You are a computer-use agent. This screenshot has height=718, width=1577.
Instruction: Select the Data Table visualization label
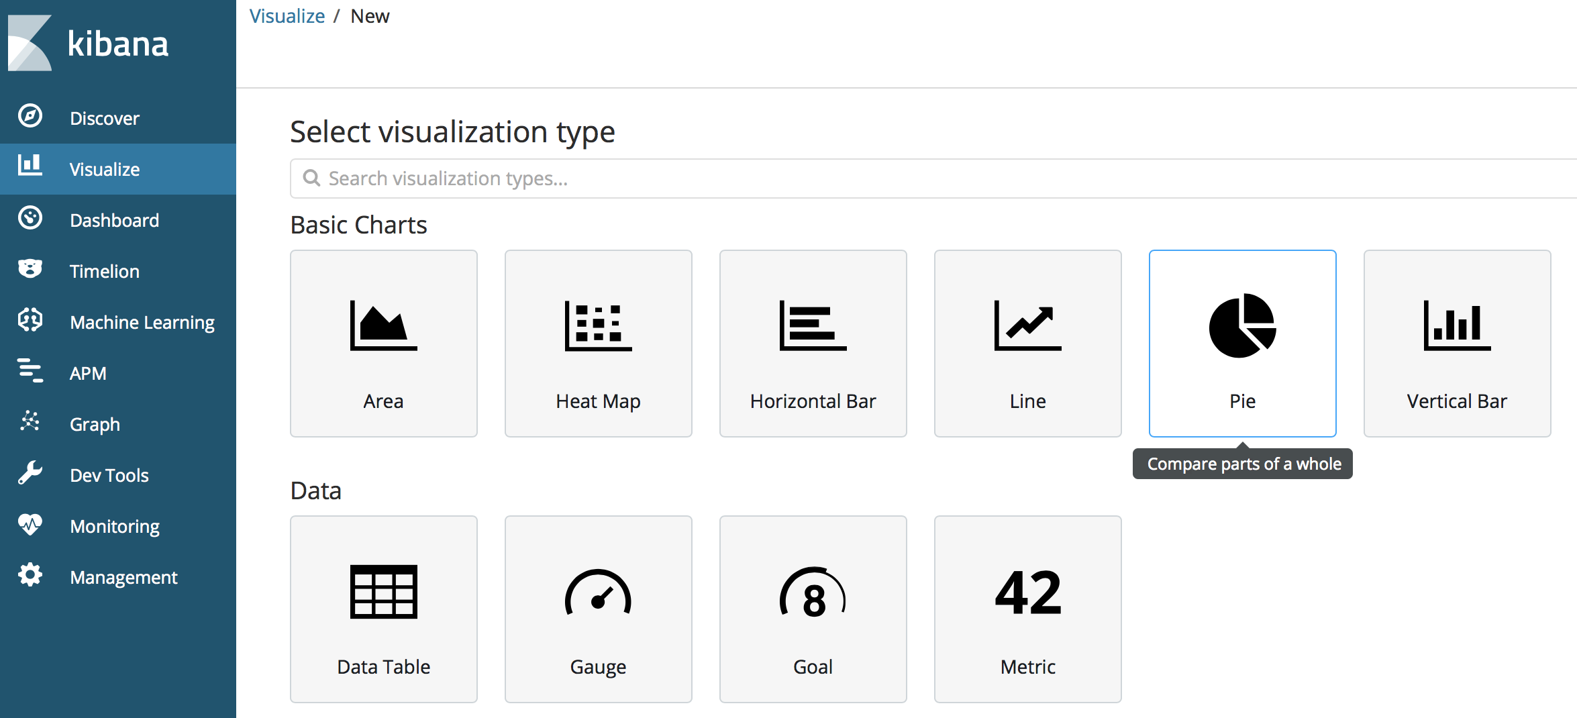point(383,667)
